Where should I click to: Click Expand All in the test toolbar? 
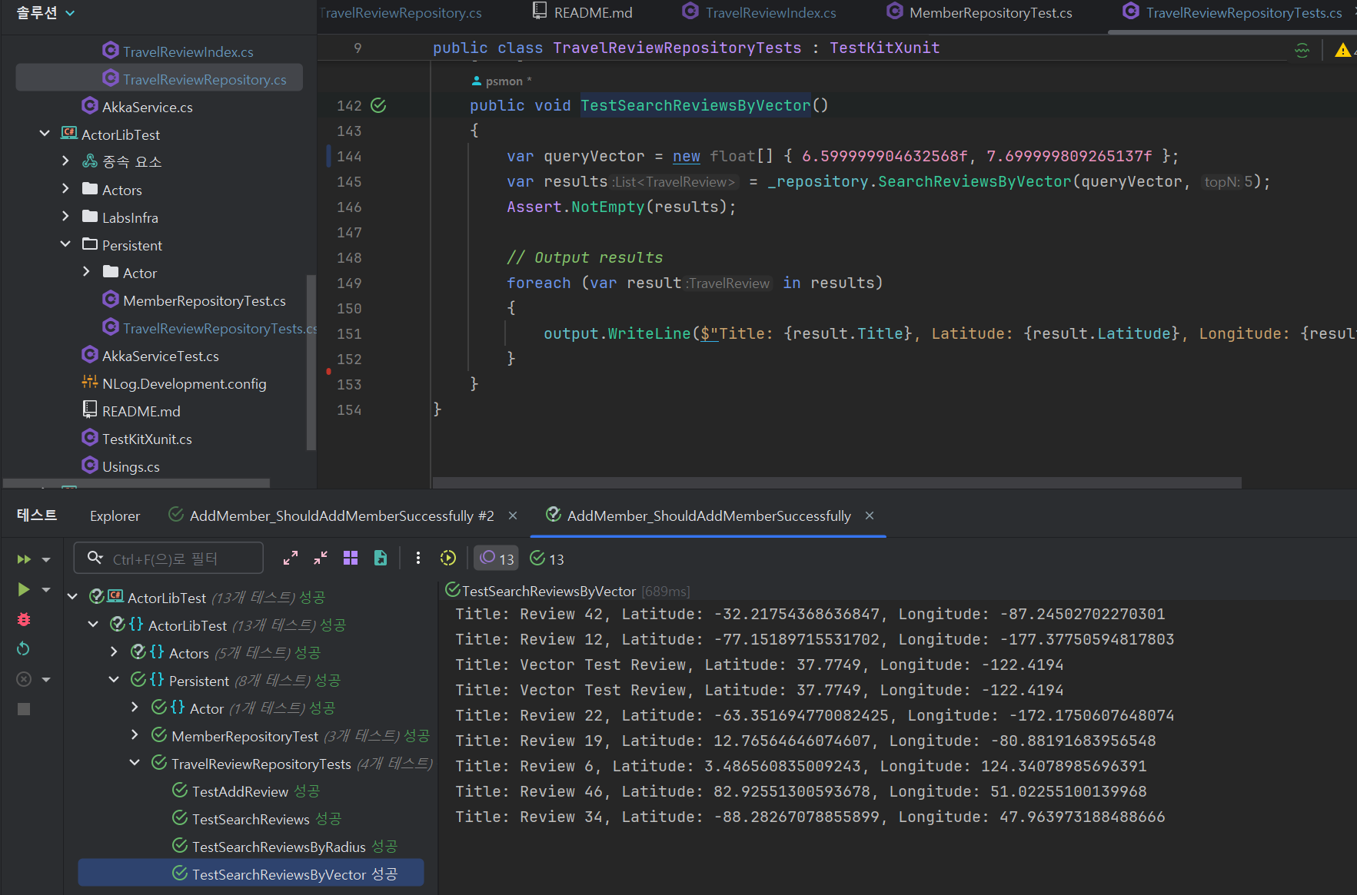(x=290, y=559)
